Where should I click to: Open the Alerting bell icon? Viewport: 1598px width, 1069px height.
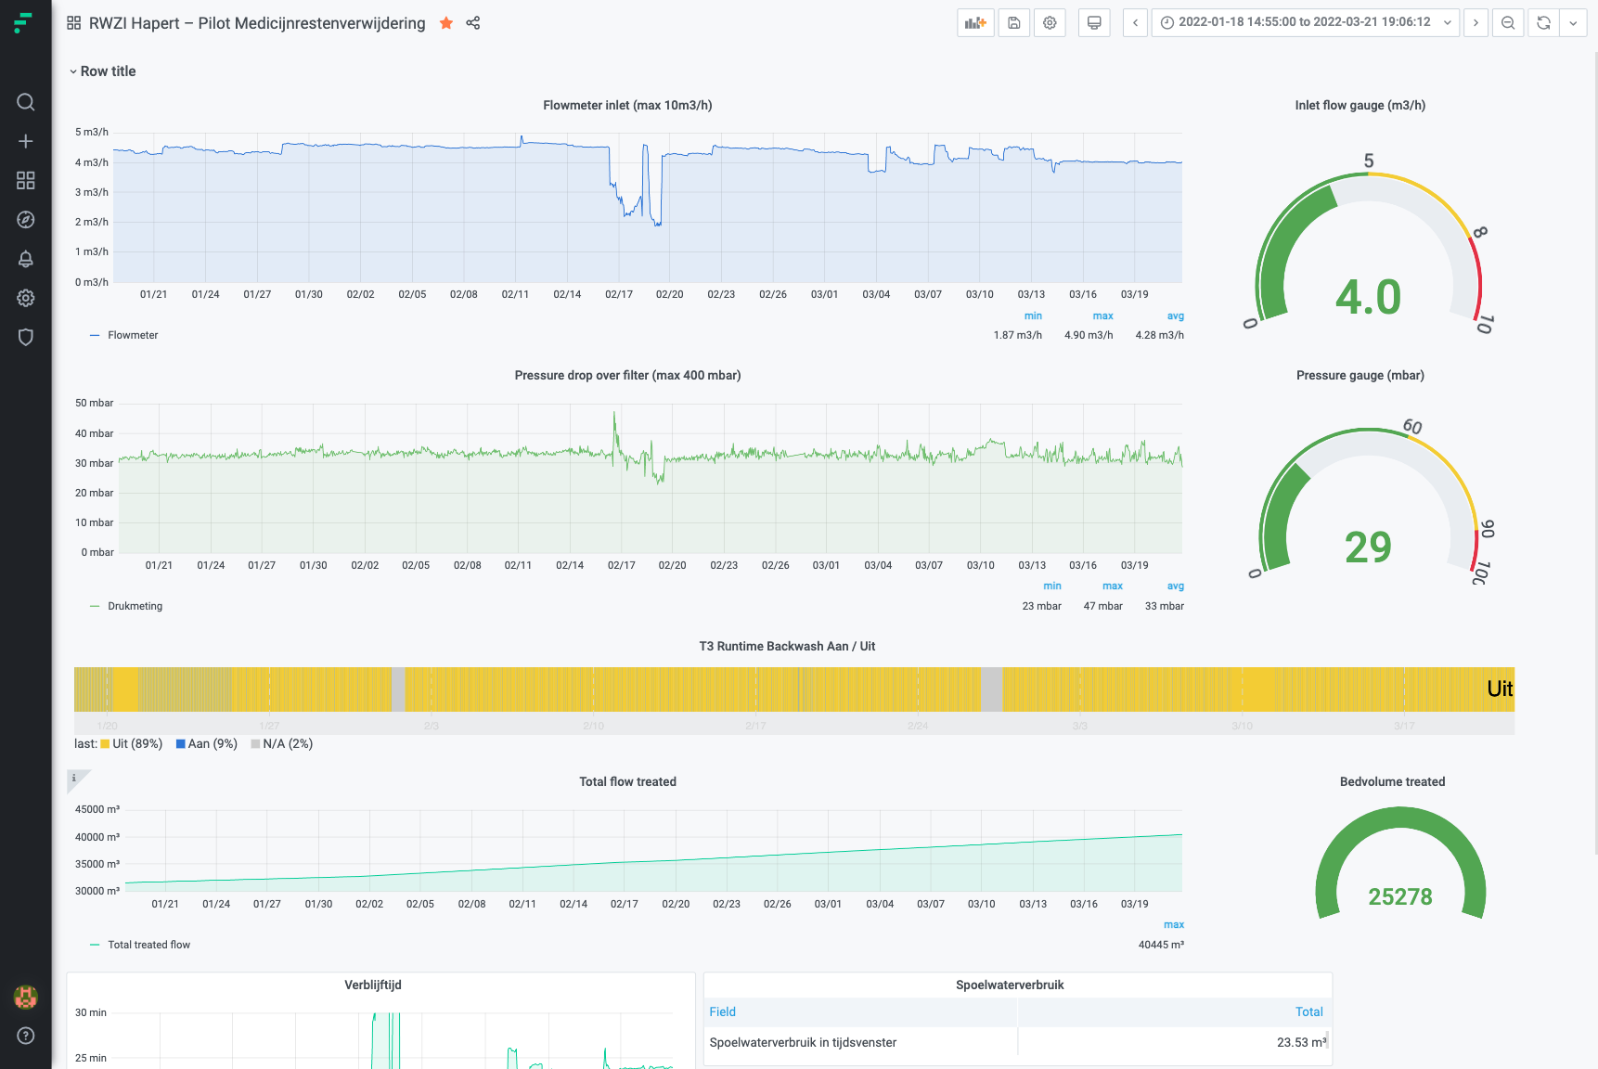point(26,259)
